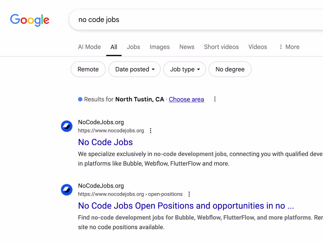Click inside the search box
Viewport: 323px width, 242px height.
click(147, 20)
